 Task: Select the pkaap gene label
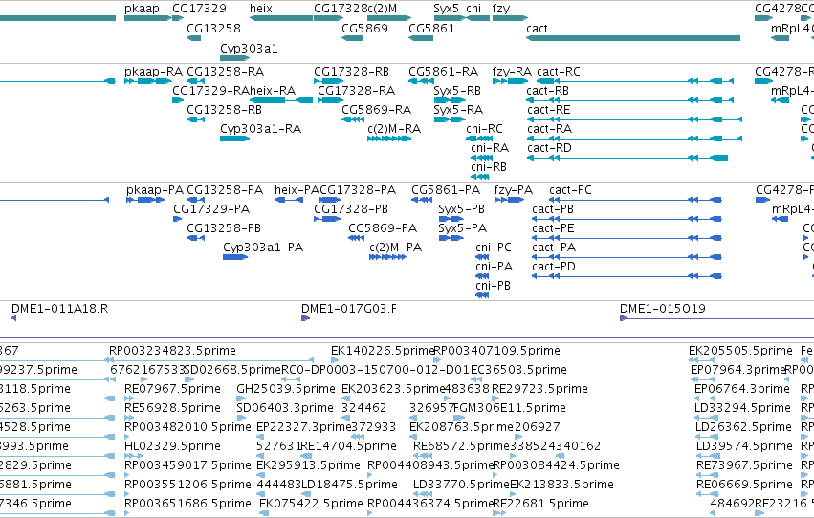point(142,9)
